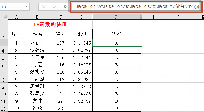Click inside the formula bar text
Screen dimensions: 204x112
coord(137,7)
